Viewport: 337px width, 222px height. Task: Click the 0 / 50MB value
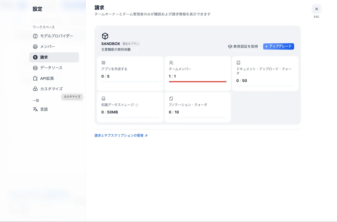point(110,112)
